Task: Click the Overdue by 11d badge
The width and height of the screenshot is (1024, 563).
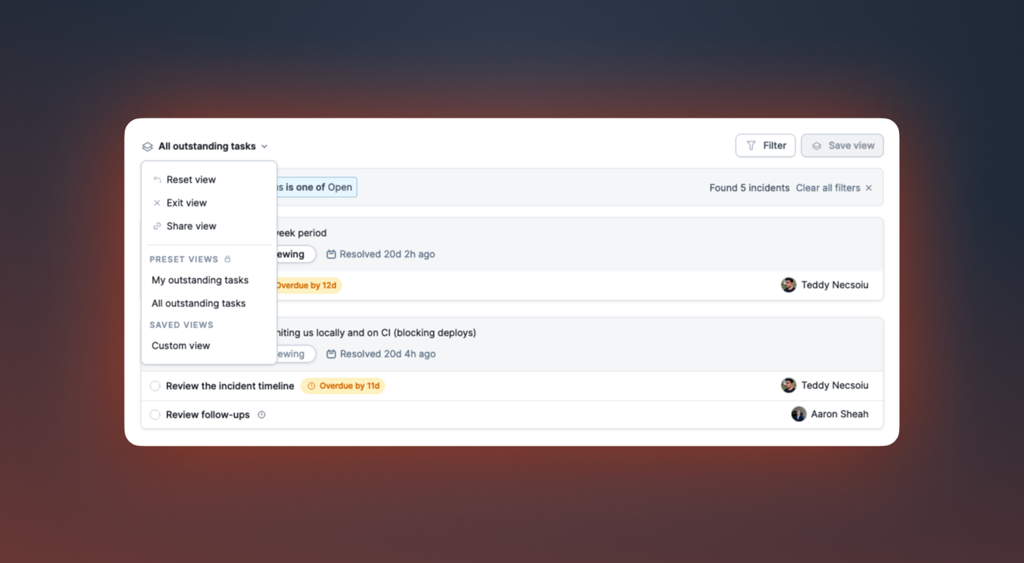Action: 343,386
